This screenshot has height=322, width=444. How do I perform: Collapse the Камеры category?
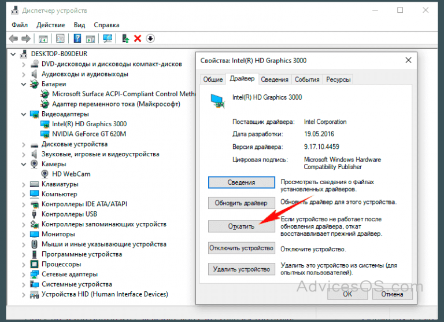24,164
